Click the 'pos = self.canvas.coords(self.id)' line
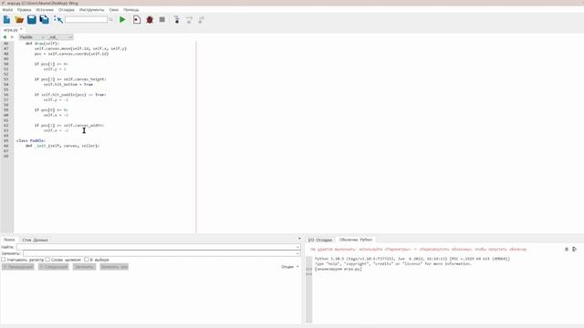This screenshot has height=328, width=584. click(71, 54)
